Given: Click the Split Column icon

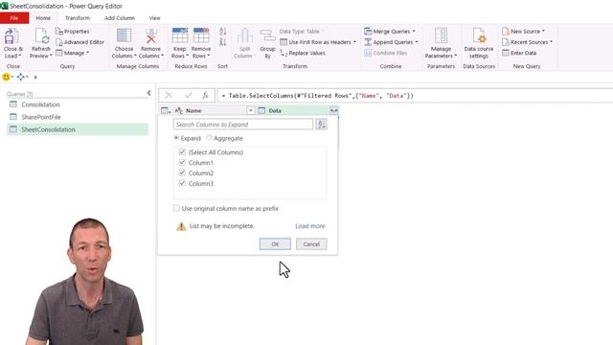Looking at the screenshot, I should click(245, 36).
